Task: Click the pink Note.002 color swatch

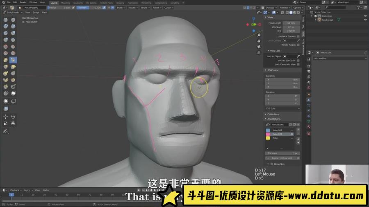Action: coord(268,134)
